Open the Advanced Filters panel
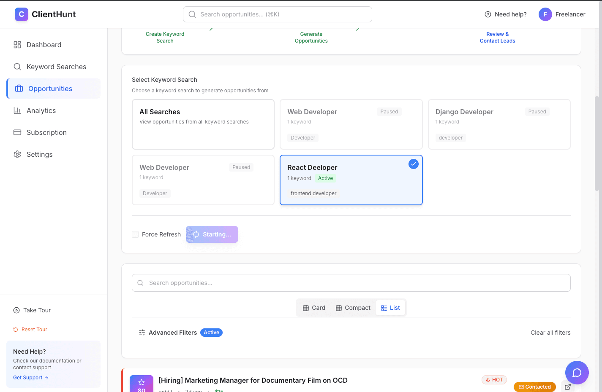 coord(173,333)
